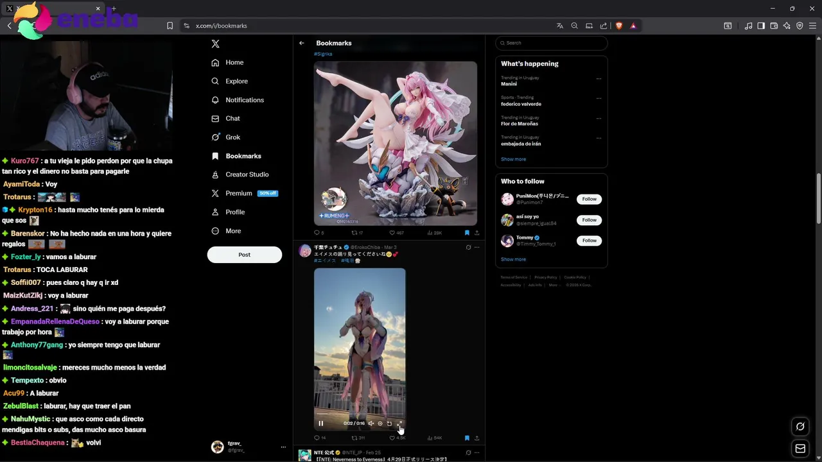Focus the X Search field
Image resolution: width=822 pixels, height=462 pixels.
[551, 43]
